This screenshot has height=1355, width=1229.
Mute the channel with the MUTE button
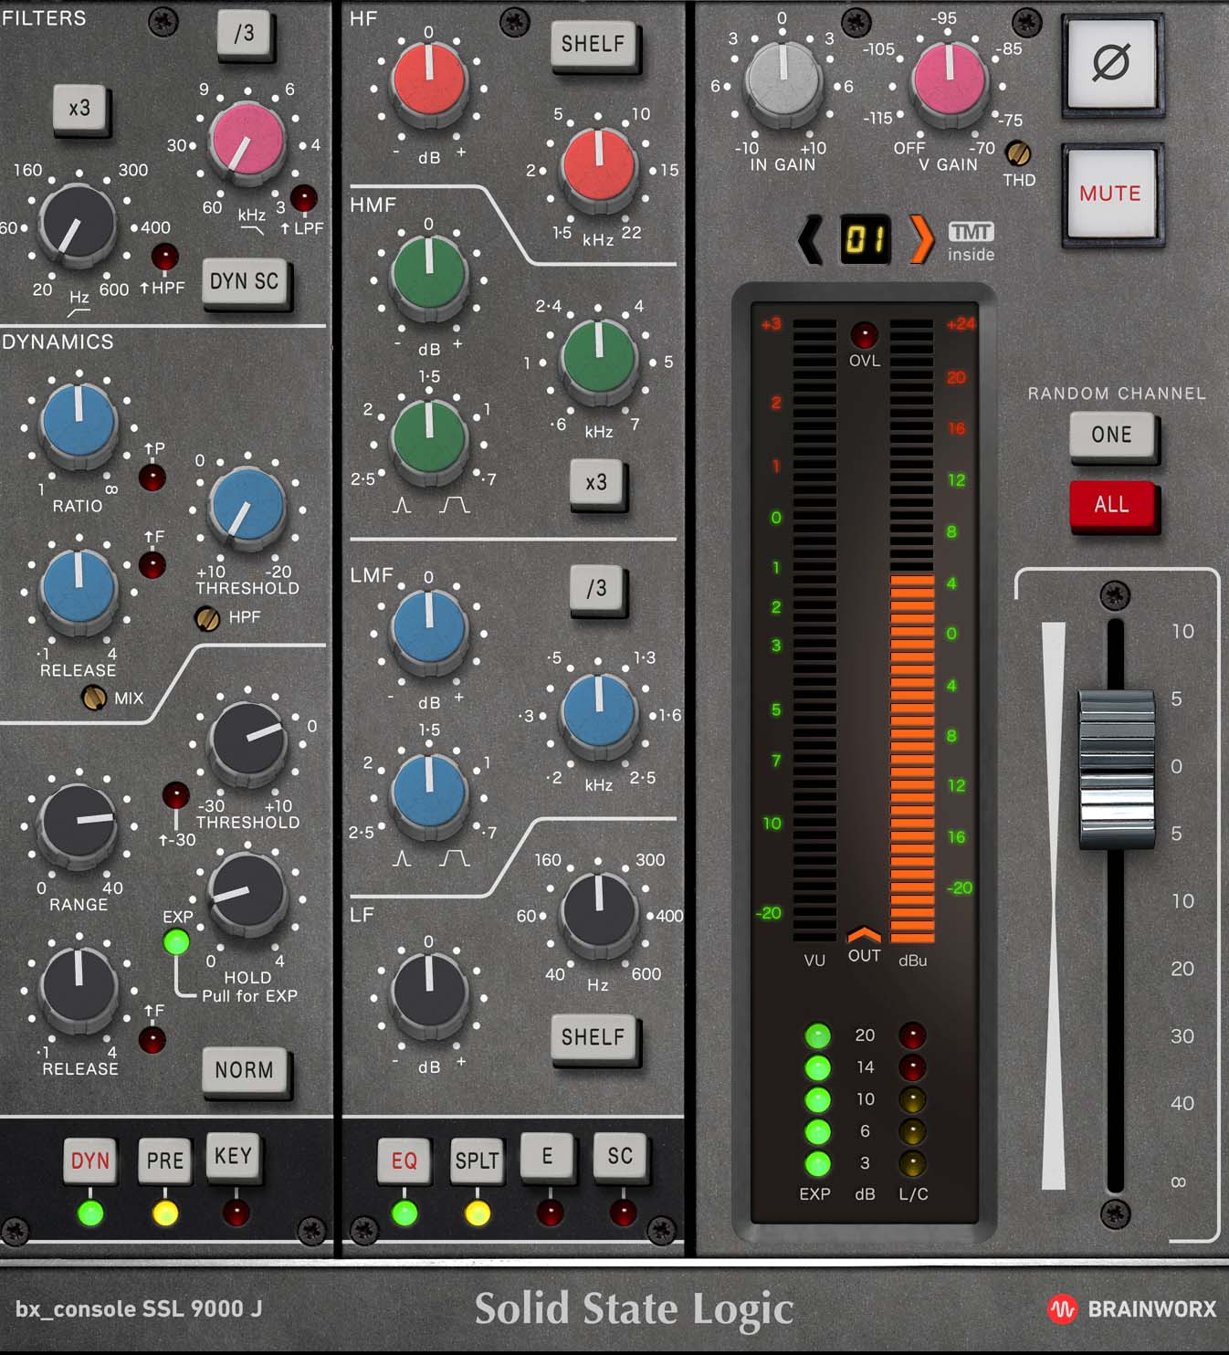pyautogui.click(x=1111, y=193)
